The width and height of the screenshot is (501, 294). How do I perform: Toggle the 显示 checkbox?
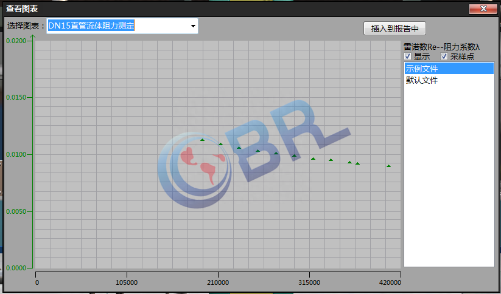coord(408,56)
